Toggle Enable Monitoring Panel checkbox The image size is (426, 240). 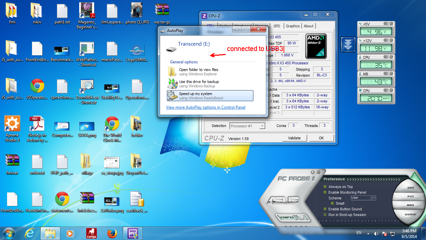[x=325, y=192]
